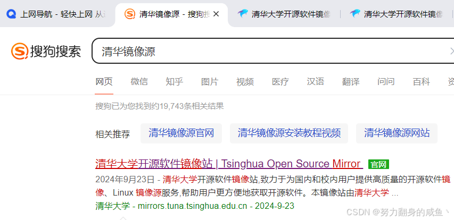Click the mirrors.tuna.tsinghua.edu.cn green URL text
Viewport: 454px width, 220px height.
tap(193, 206)
